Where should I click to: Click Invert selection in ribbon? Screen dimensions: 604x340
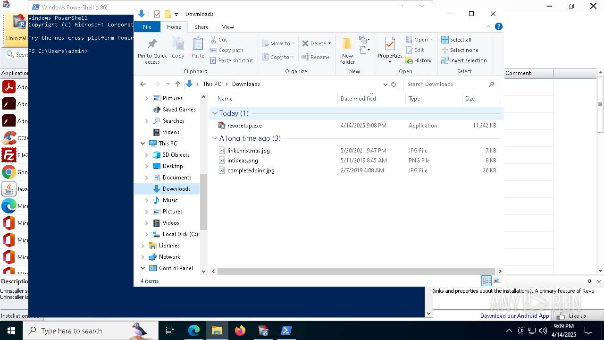coord(464,60)
